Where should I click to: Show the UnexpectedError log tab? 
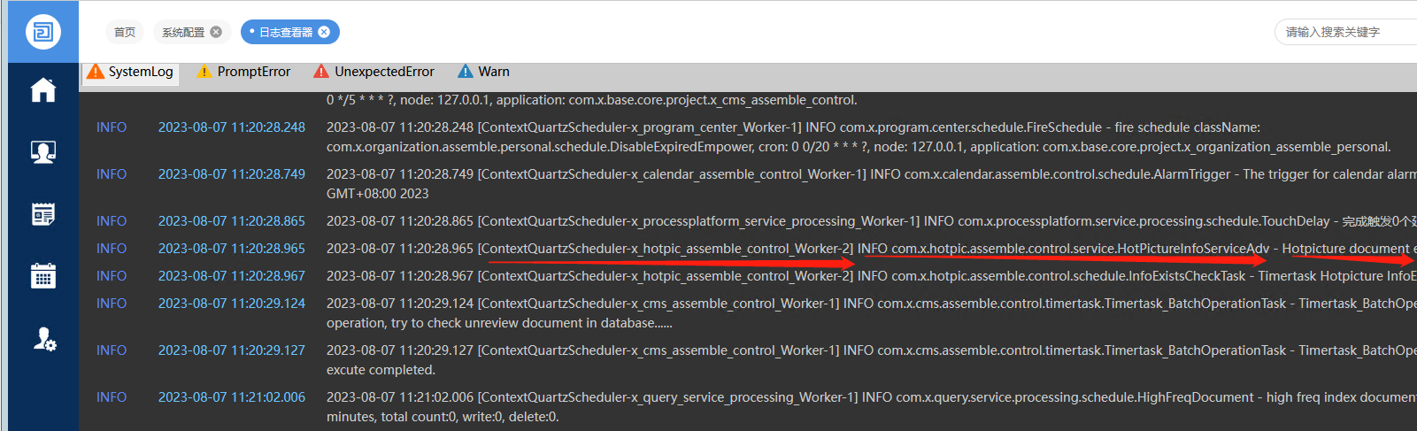374,72
